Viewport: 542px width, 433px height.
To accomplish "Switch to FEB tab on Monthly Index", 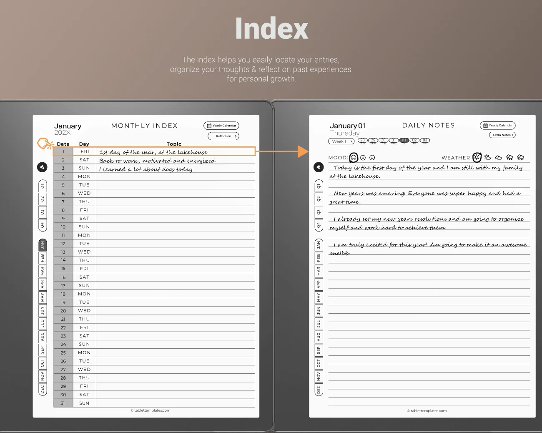I will point(43,258).
